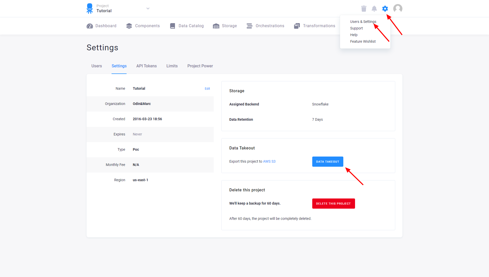Click the Data Catalog book icon
489x277 pixels.
(172, 26)
